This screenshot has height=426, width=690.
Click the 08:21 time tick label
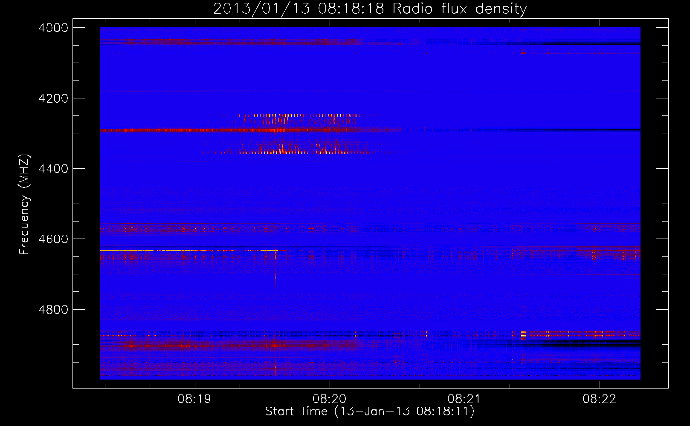(464, 399)
